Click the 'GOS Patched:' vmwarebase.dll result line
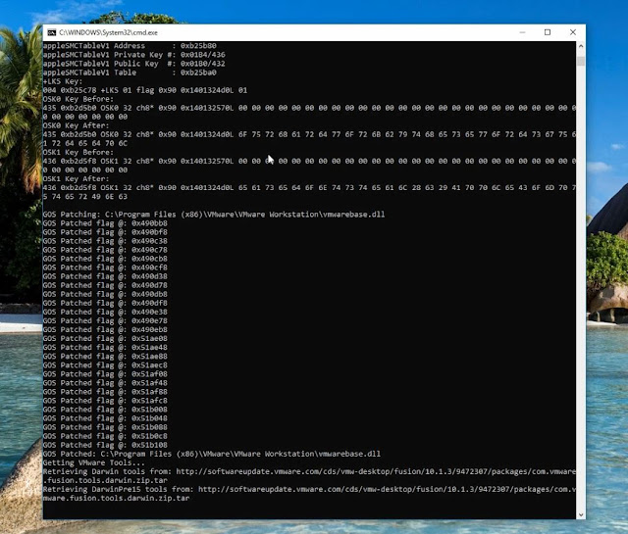628x534 pixels. coord(212,454)
